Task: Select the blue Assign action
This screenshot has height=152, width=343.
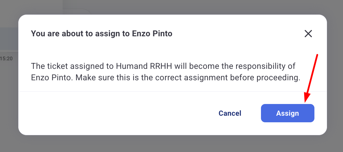Action: pyautogui.click(x=288, y=113)
